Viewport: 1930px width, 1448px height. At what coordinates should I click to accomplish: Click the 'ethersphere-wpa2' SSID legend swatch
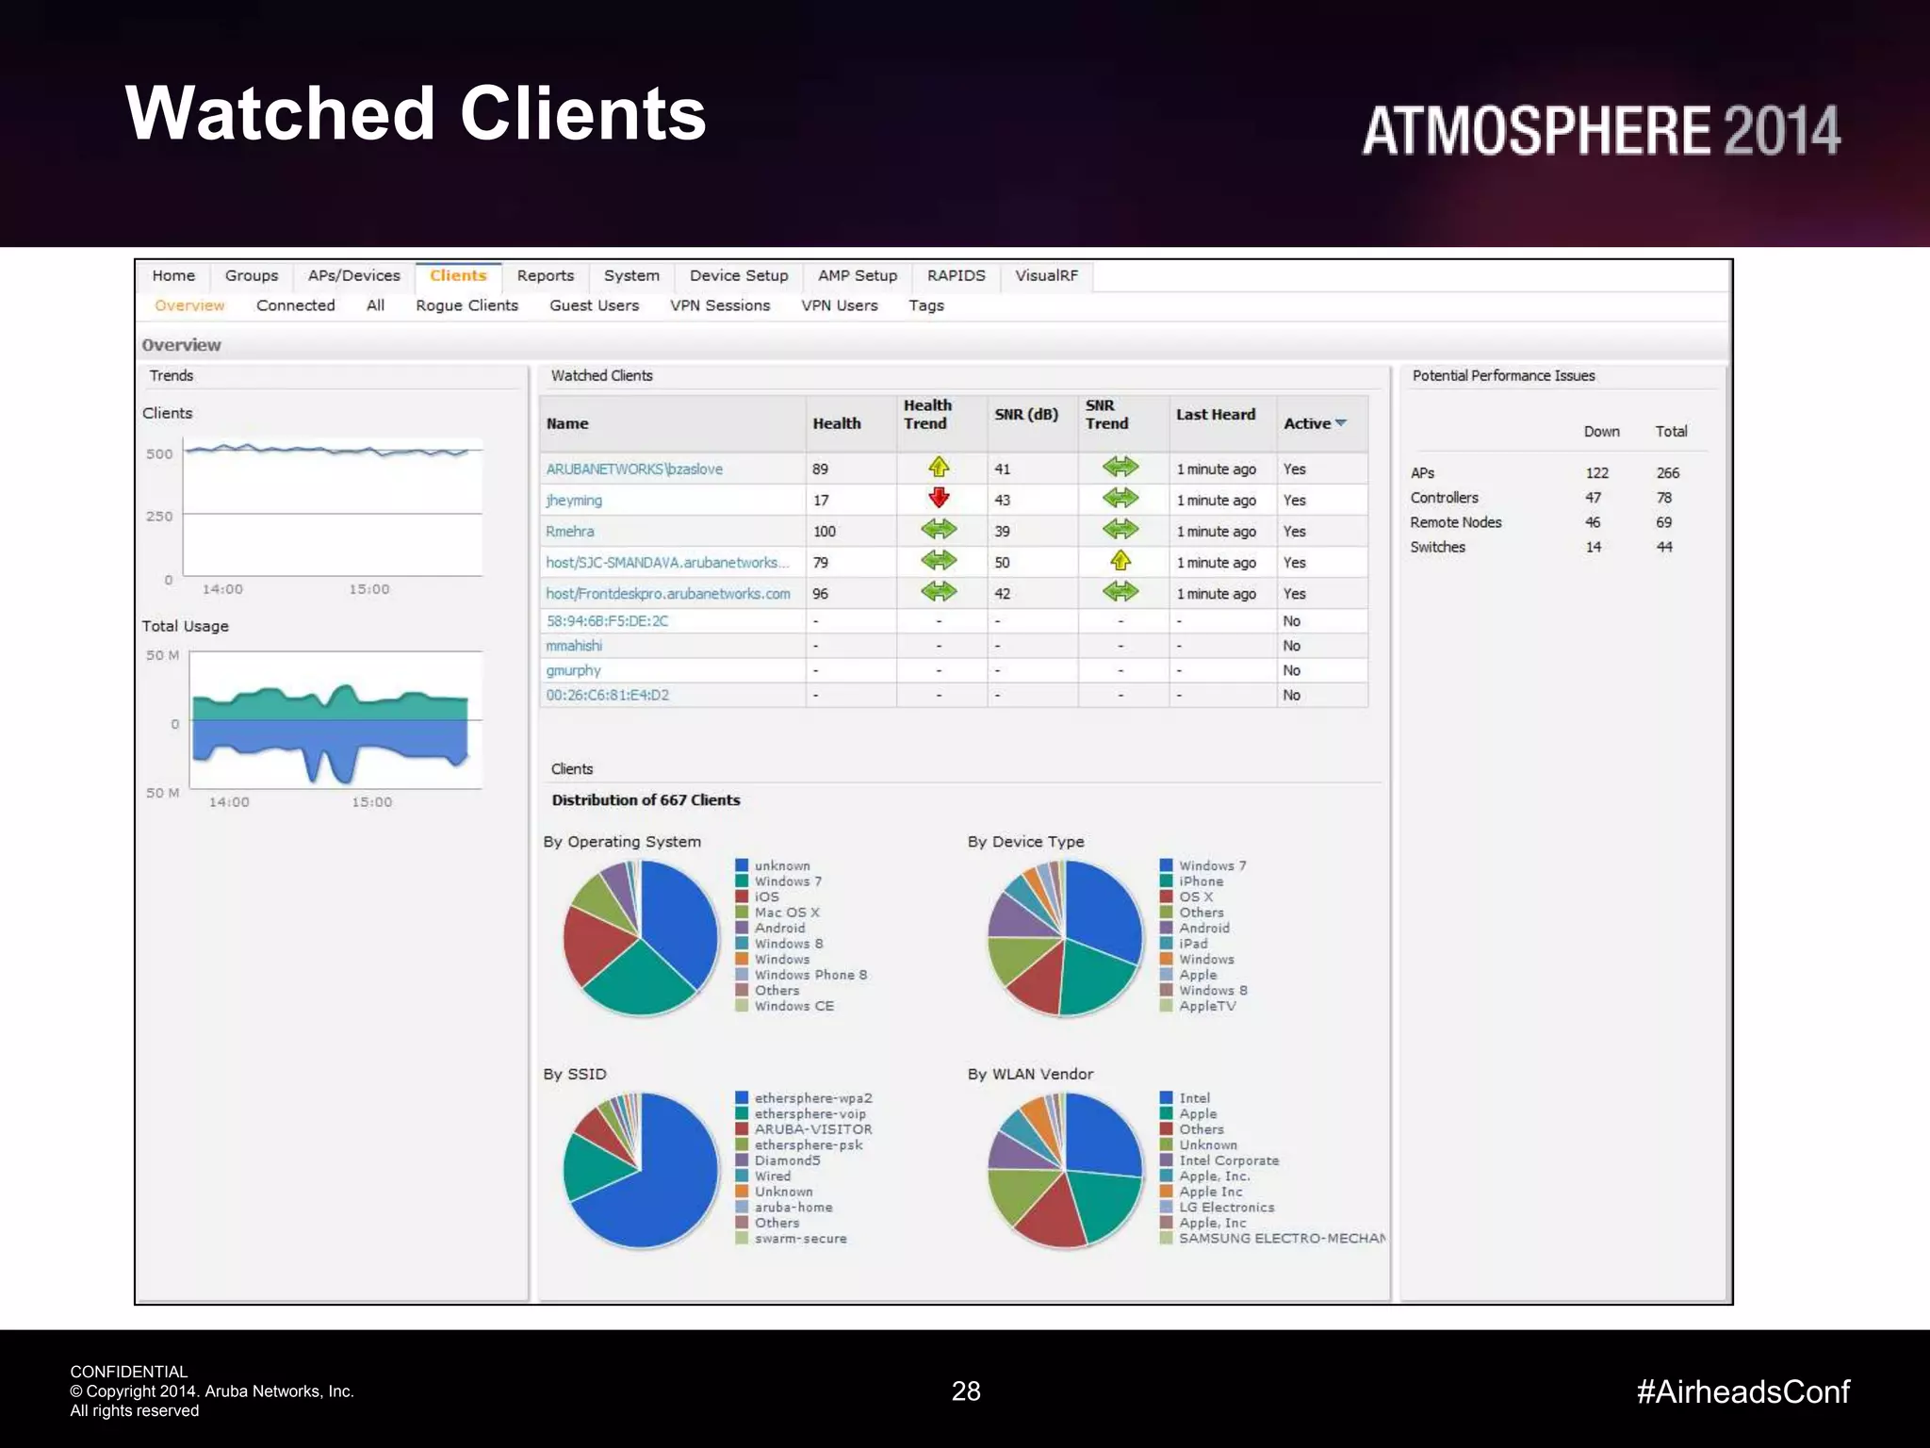tap(742, 1098)
